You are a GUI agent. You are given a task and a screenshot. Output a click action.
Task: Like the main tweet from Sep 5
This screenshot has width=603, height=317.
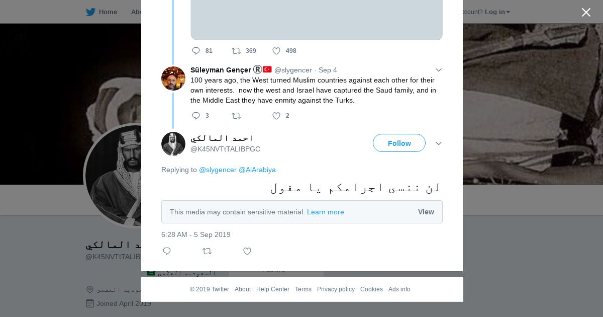[247, 251]
